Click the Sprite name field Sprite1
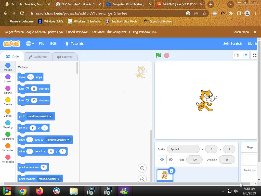This screenshot has width=261, height=196. click(183, 149)
